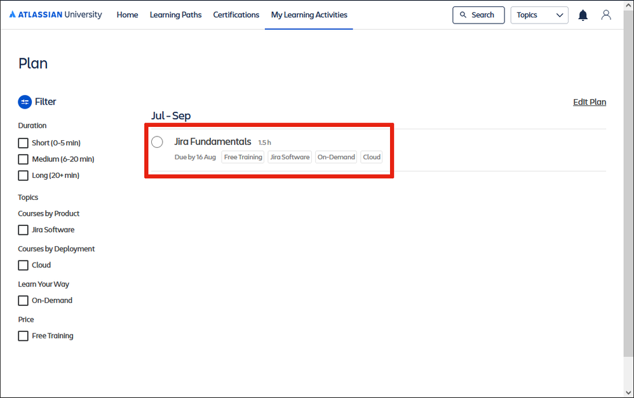Open the notifications bell
Viewport: 634px width, 398px height.
tap(583, 15)
